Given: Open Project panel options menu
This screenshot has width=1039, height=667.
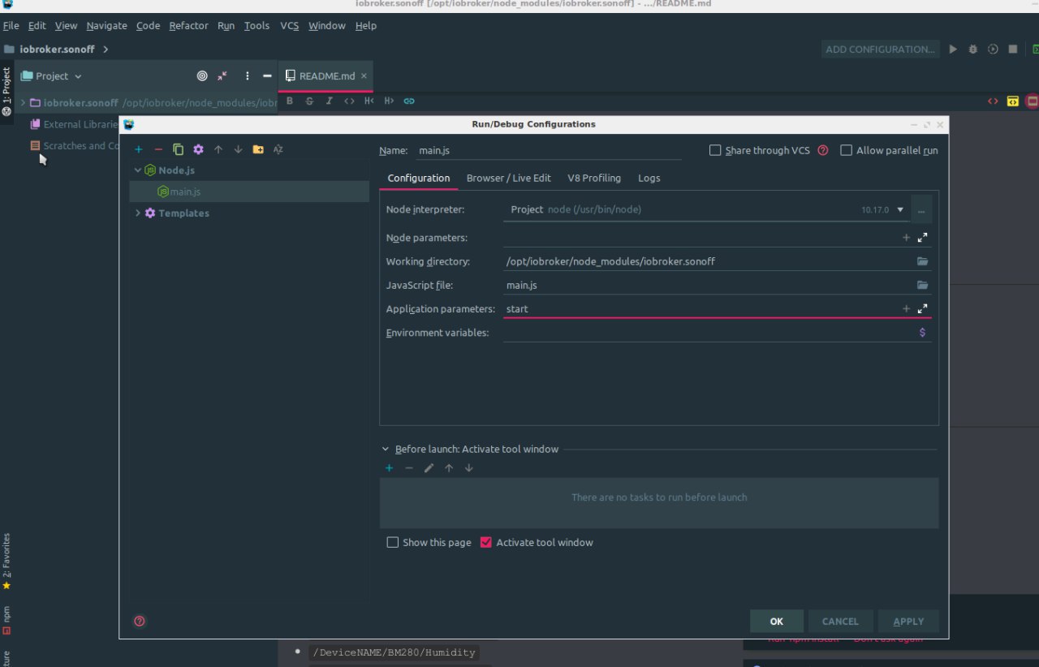Looking at the screenshot, I should (248, 75).
